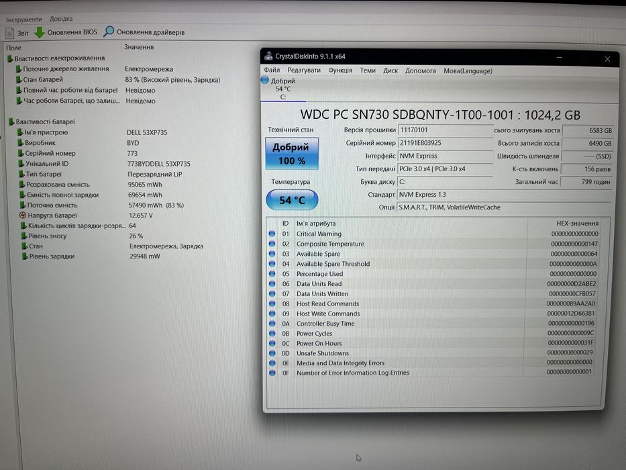626x470 pixels.
Task: Open the Редагувати menu in CrystalDiskInfo
Action: [x=304, y=70]
